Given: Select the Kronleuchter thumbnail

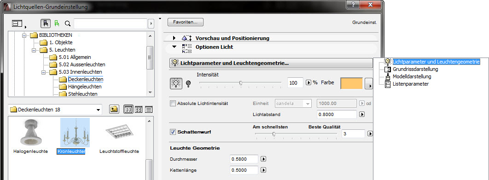Looking at the screenshot, I should coord(75,132).
